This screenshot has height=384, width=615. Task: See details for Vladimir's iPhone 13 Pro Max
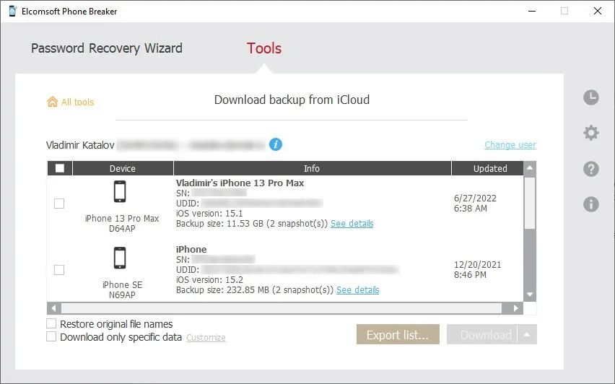click(x=352, y=224)
